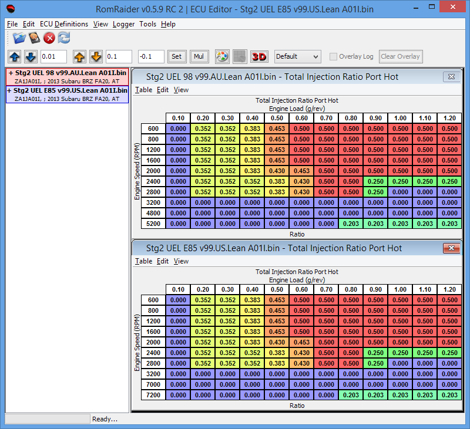
Task: Click the color palette icon in toolbar
Action: (x=222, y=57)
